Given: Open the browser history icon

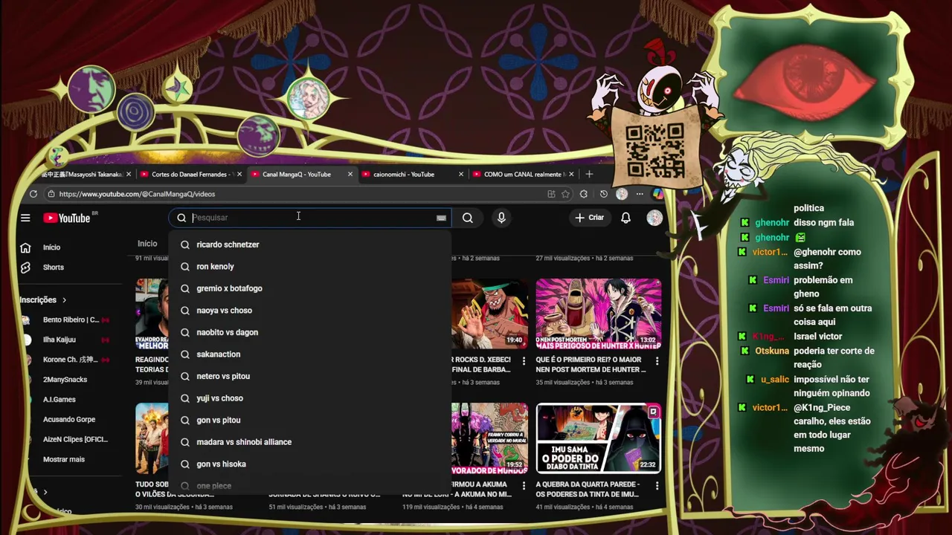Looking at the screenshot, I should click(x=603, y=194).
